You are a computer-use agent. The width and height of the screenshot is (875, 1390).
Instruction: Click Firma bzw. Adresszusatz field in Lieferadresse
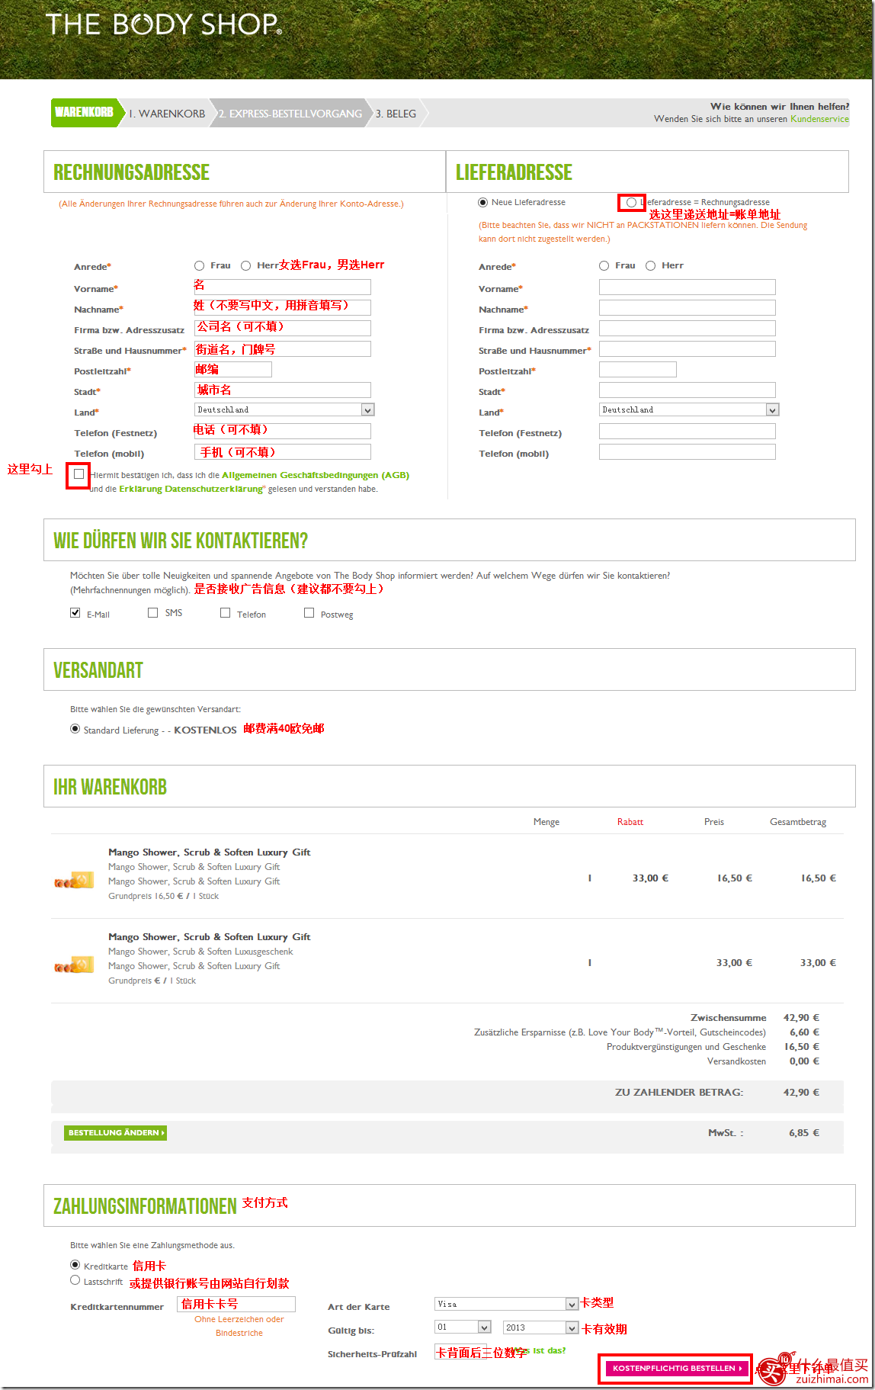click(687, 328)
